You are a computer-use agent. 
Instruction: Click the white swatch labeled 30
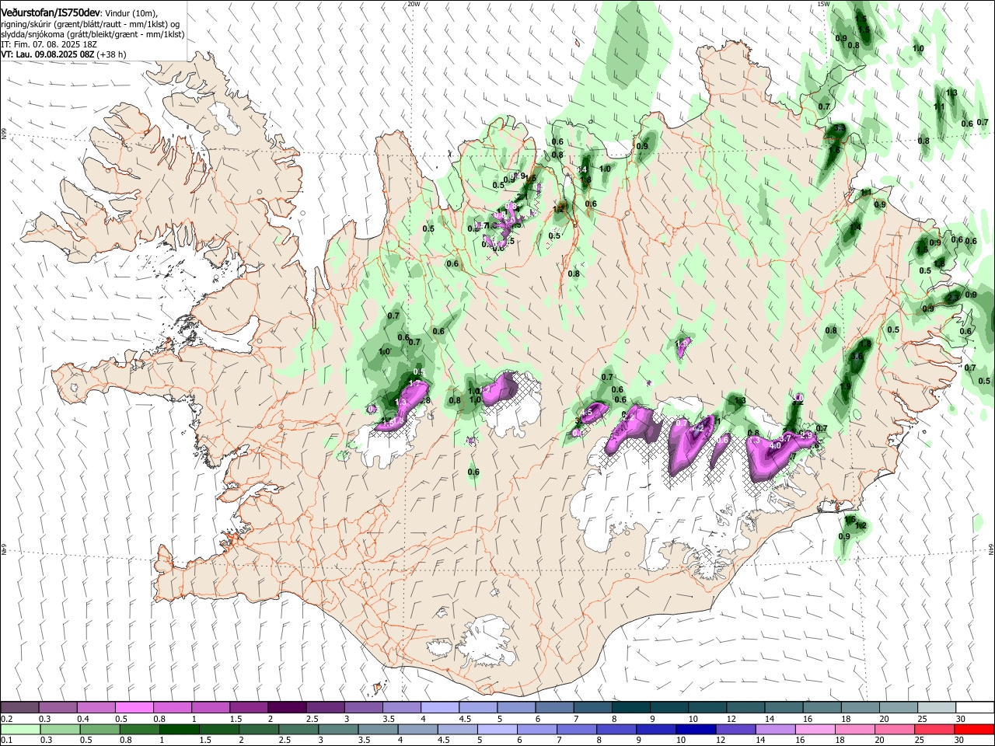[975, 707]
